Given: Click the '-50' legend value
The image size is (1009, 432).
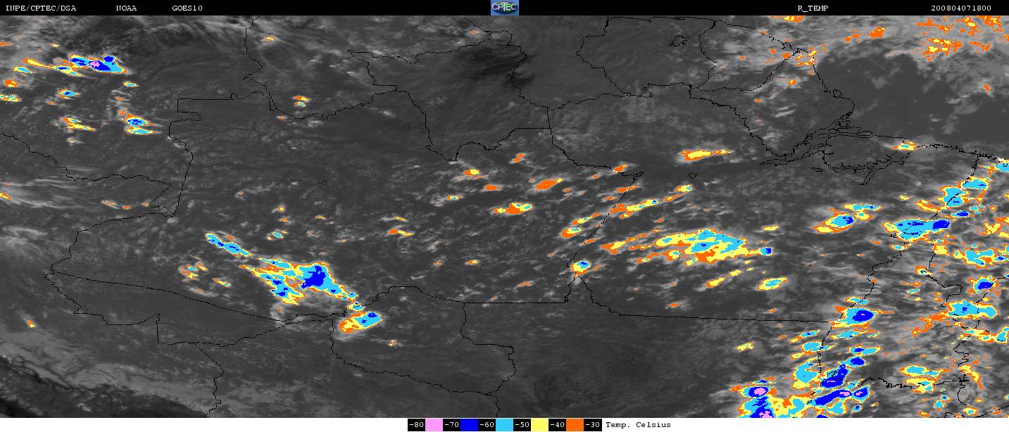Looking at the screenshot, I should coord(522,425).
